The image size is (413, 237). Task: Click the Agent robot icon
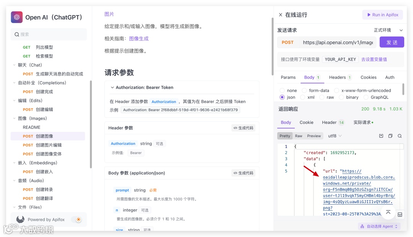click(362, 226)
